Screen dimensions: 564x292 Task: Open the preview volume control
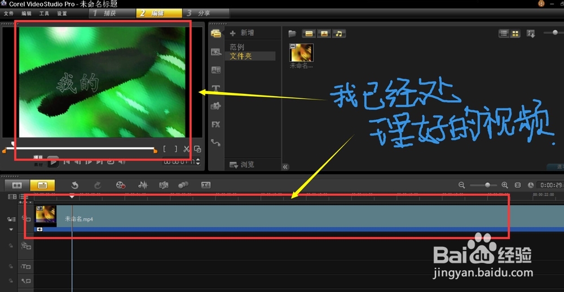(122, 162)
